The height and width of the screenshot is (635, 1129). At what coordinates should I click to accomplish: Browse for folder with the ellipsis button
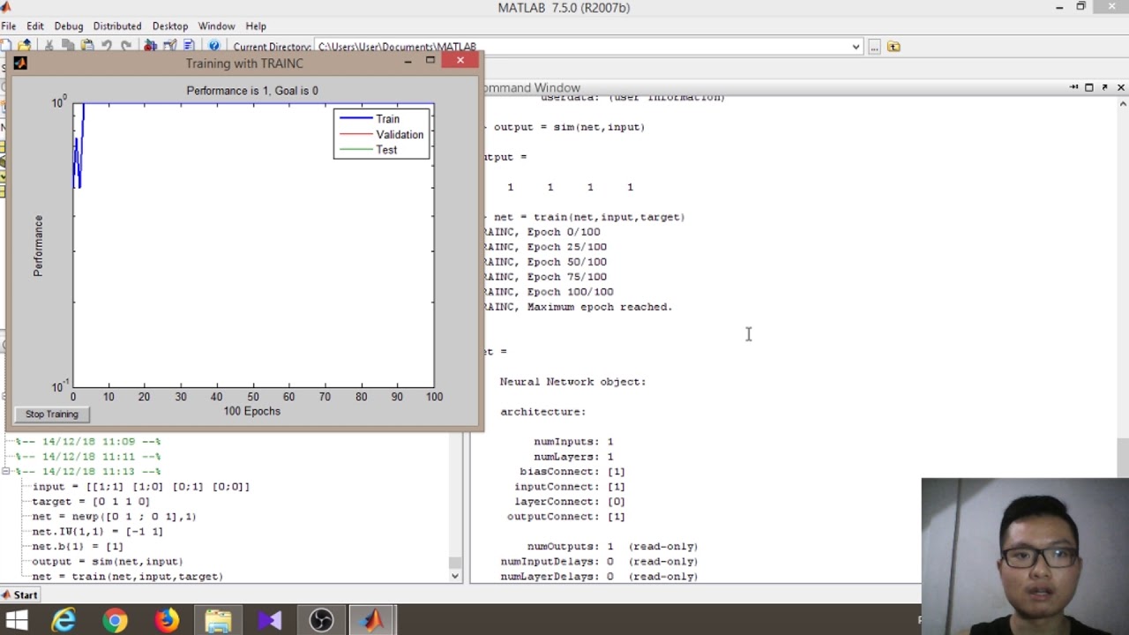point(874,47)
